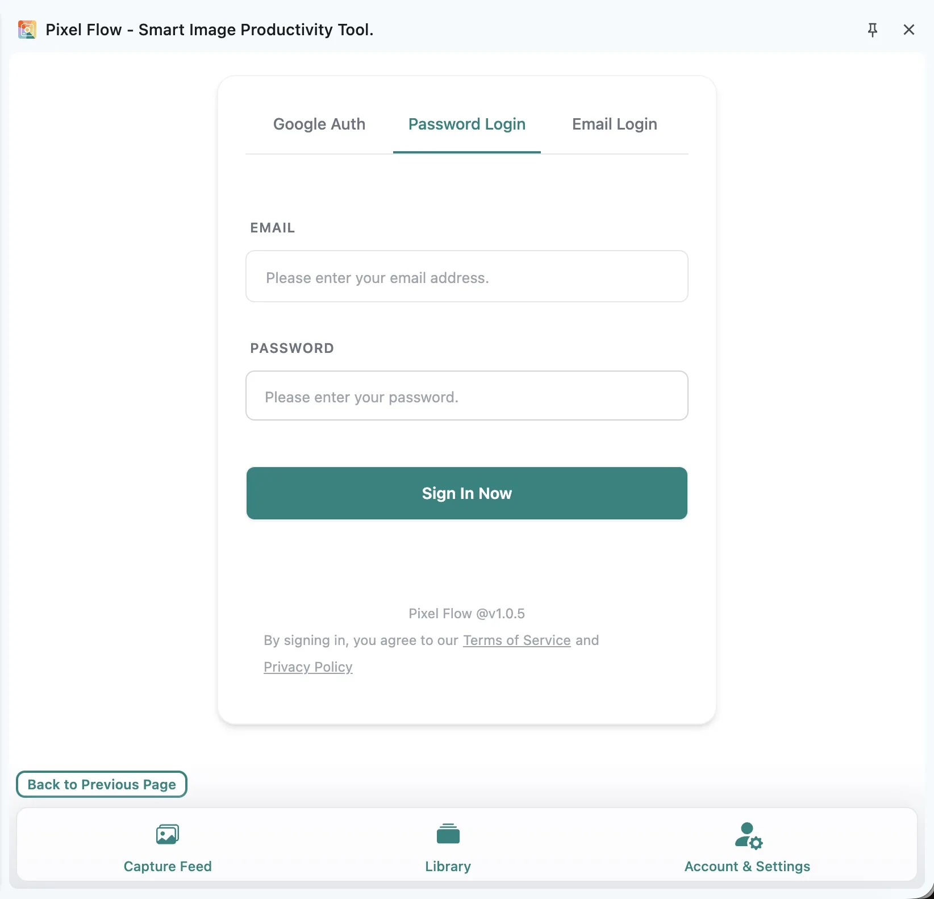Switch to the Email Login tab
The width and height of the screenshot is (934, 899).
coord(615,124)
